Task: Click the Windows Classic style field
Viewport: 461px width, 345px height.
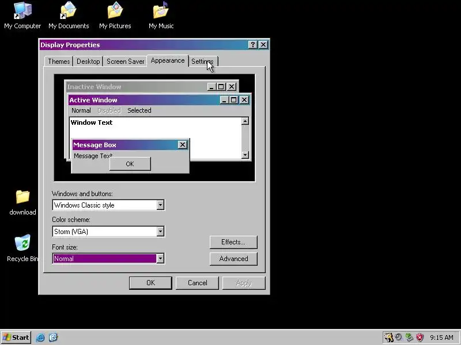Action: click(x=108, y=205)
